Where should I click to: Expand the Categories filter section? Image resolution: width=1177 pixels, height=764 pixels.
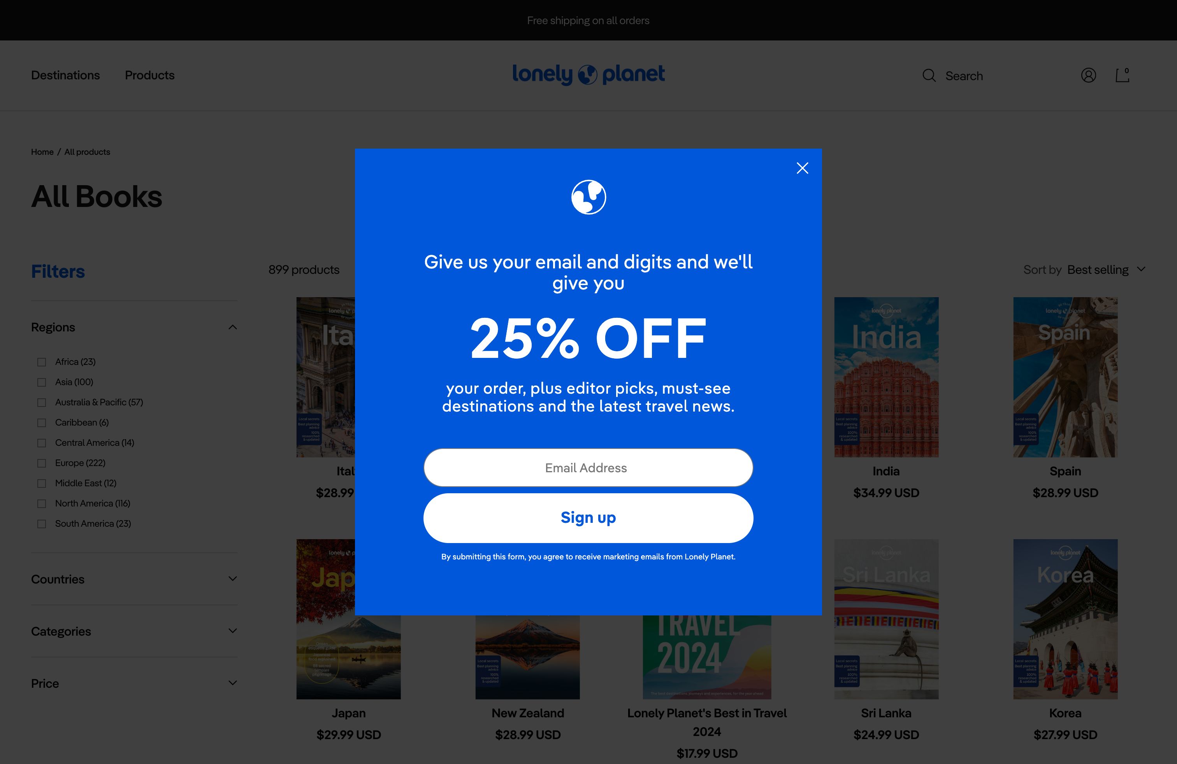coord(134,630)
